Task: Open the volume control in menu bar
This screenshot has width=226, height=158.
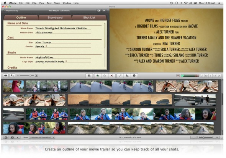Action: tap(190, 3)
